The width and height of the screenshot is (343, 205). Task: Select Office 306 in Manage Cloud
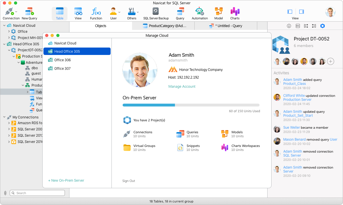(62, 60)
